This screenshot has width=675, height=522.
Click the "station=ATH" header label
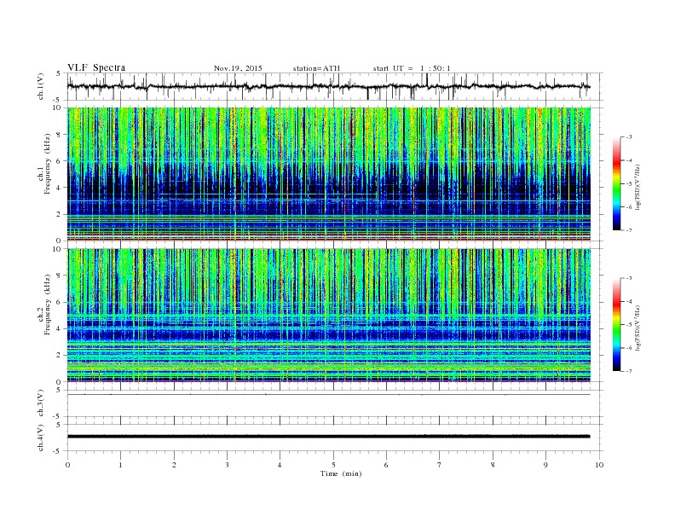[x=316, y=68]
